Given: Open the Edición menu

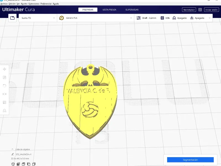Looking at the screenshot, I should pos(12,4).
